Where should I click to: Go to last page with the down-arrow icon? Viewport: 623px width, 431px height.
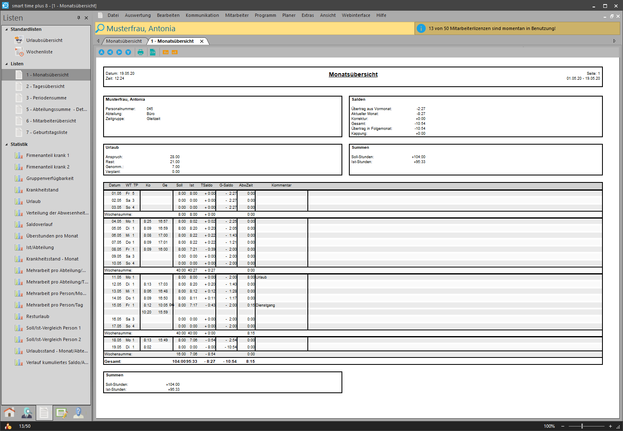[128, 52]
